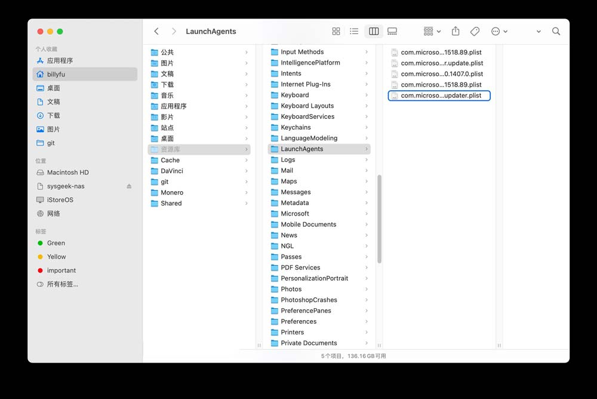597x399 pixels.
Task: Select the 音乐 folder
Action: 199,96
